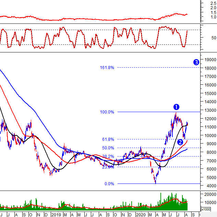The width and height of the screenshot is (217, 217).
Task: Select the 6000 price axis value
Action: (211, 169)
